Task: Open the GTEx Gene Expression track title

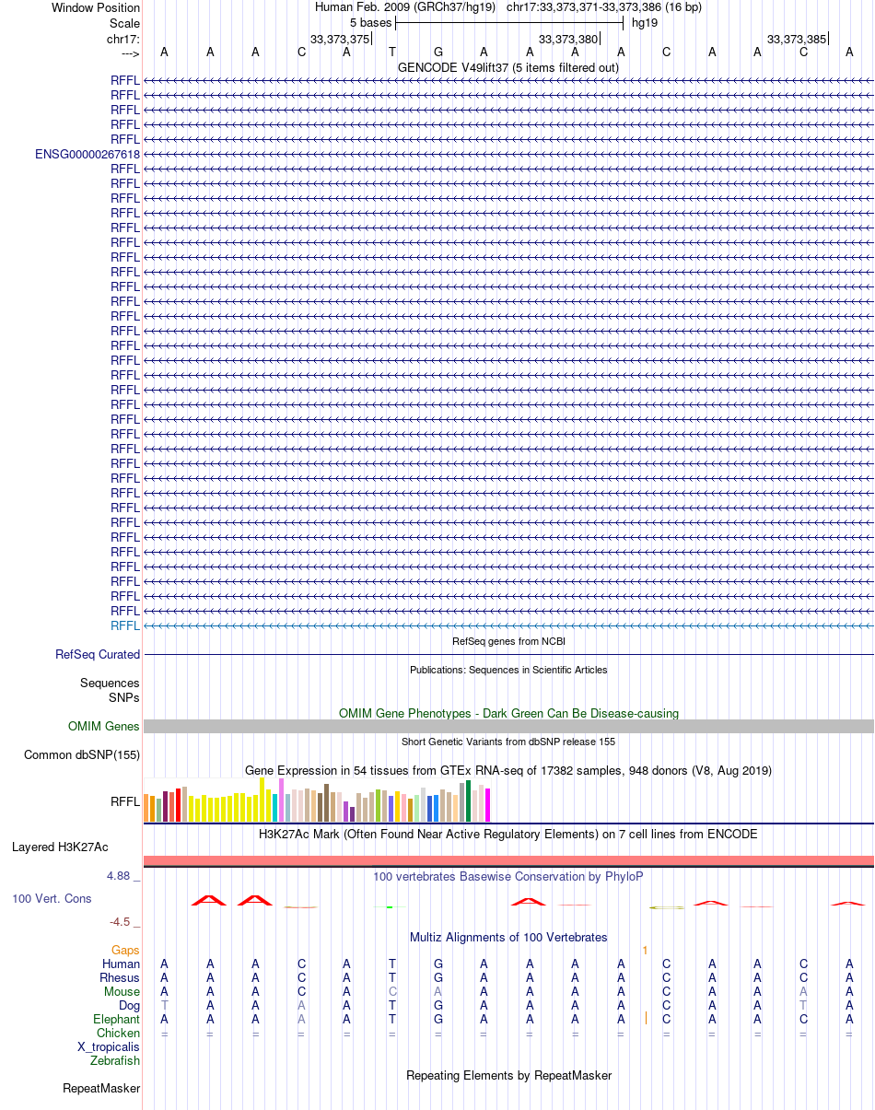Action: tap(508, 770)
